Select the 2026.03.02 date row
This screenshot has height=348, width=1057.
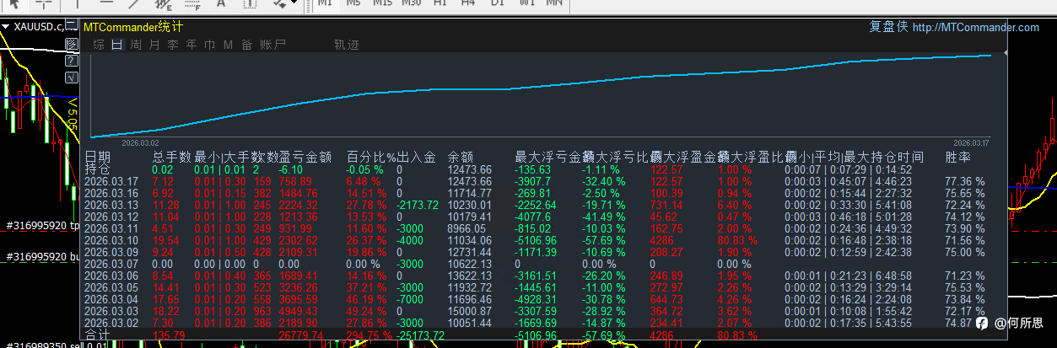[x=112, y=323]
